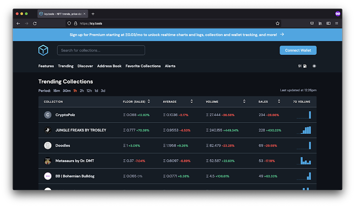Image resolution: width=355 pixels, height=207 pixels.
Task: Click the Sign up for Premium banner text
Action: [x=173, y=35]
